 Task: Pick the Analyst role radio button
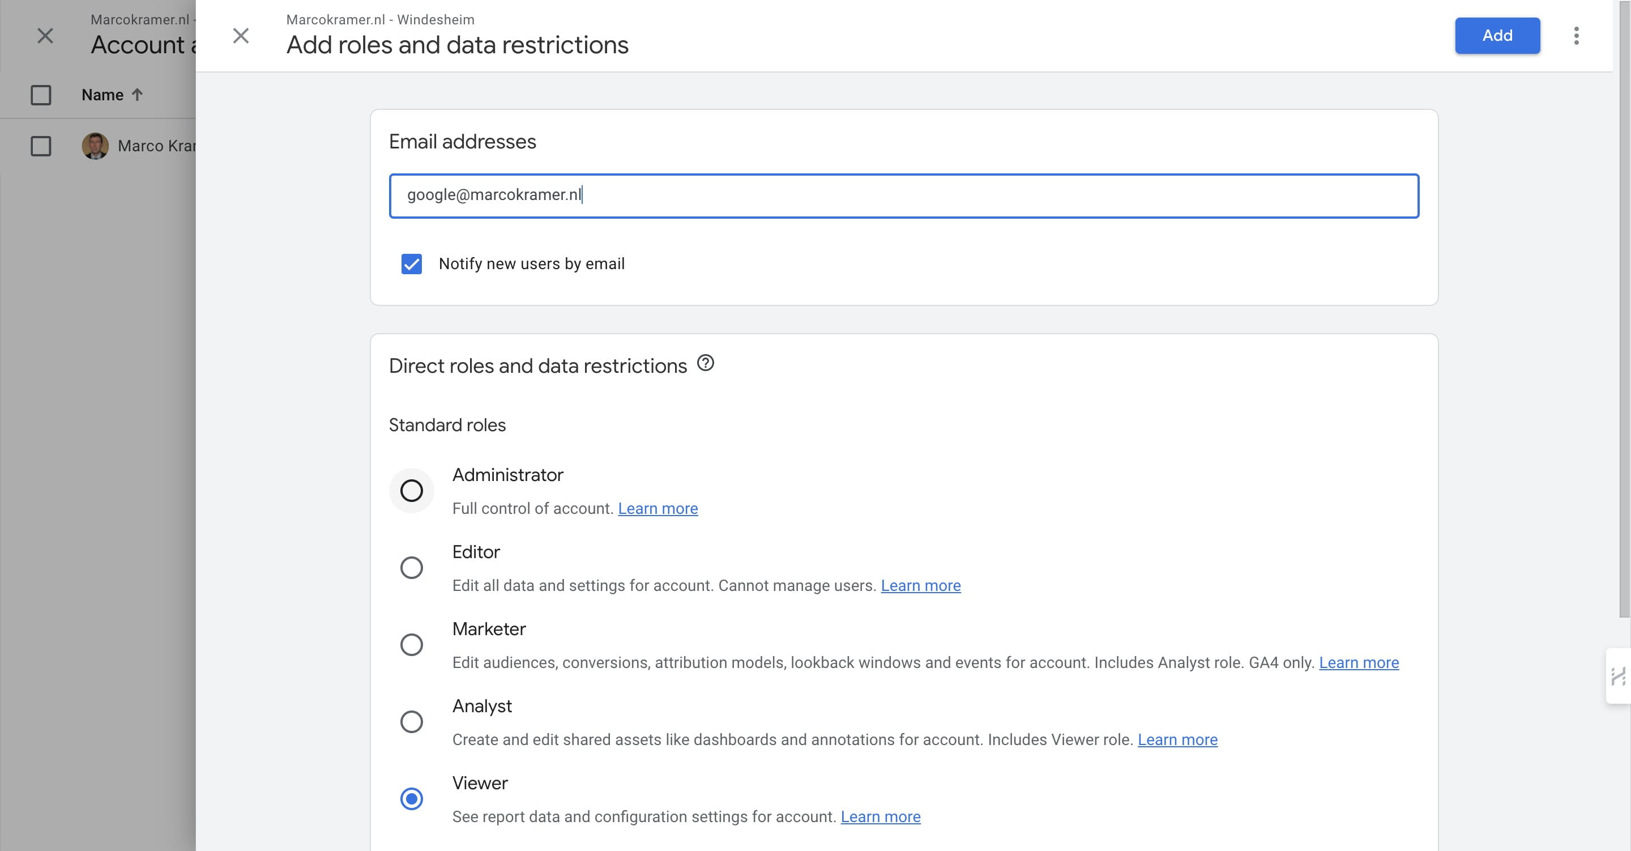click(412, 722)
